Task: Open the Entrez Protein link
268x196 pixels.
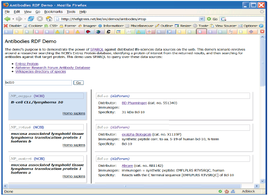Action: pyautogui.click(x=27, y=64)
